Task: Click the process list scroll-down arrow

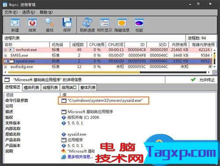Action: pos(214,67)
